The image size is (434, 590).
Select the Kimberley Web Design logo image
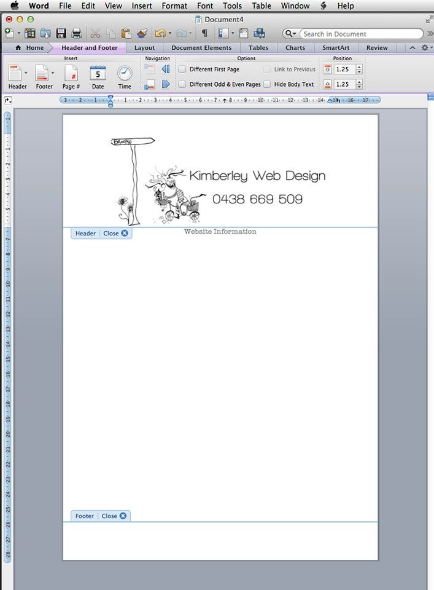point(219,181)
